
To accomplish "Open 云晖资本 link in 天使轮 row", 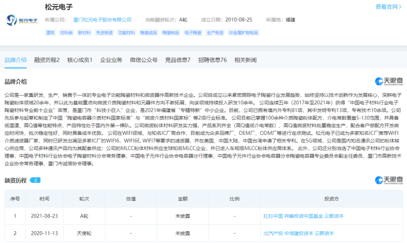I will tap(325, 233).
